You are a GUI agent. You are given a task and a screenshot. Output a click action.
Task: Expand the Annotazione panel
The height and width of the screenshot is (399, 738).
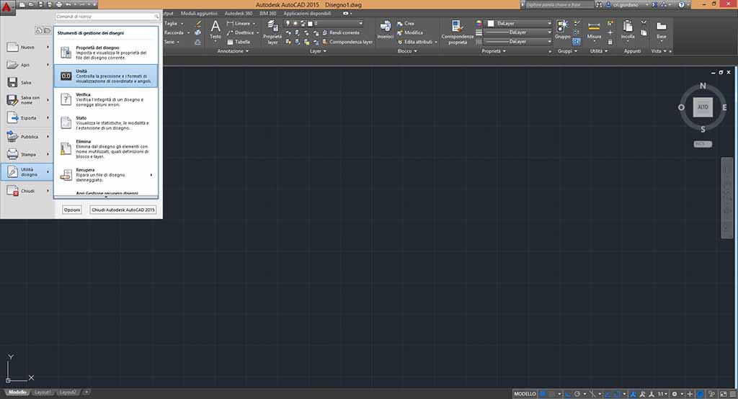233,51
